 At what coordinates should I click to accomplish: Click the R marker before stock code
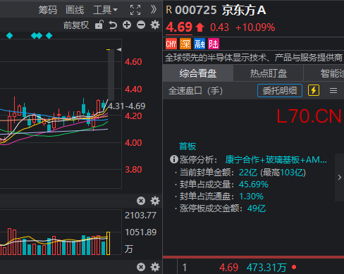tap(169, 10)
